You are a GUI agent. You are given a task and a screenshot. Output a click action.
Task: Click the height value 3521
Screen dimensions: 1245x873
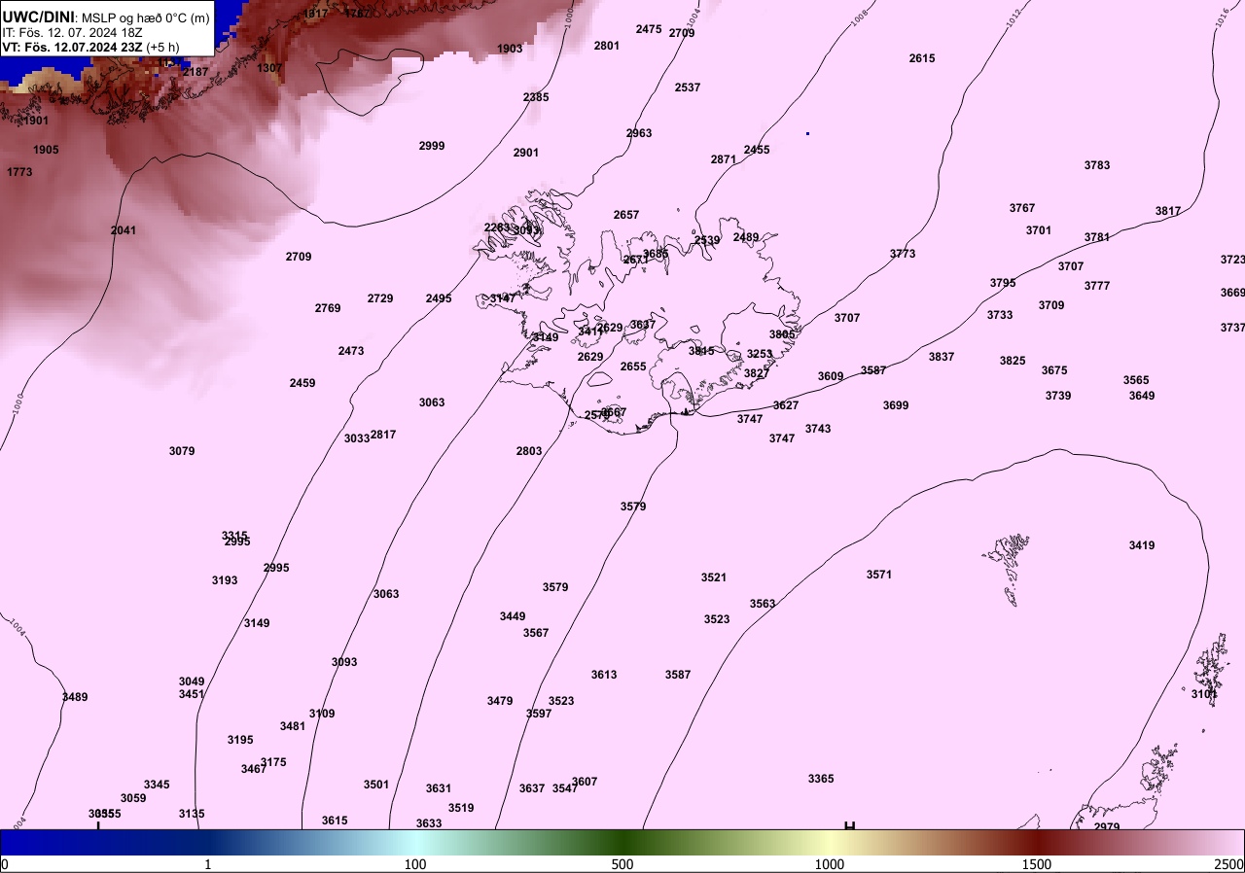[x=714, y=577]
